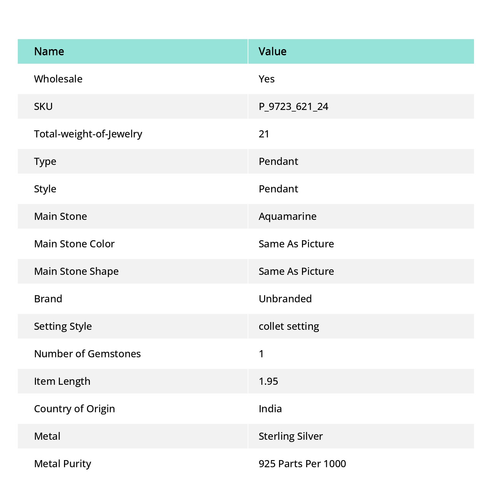
Task: Click the Item Length value 1.95
Action: pyautogui.click(x=268, y=381)
